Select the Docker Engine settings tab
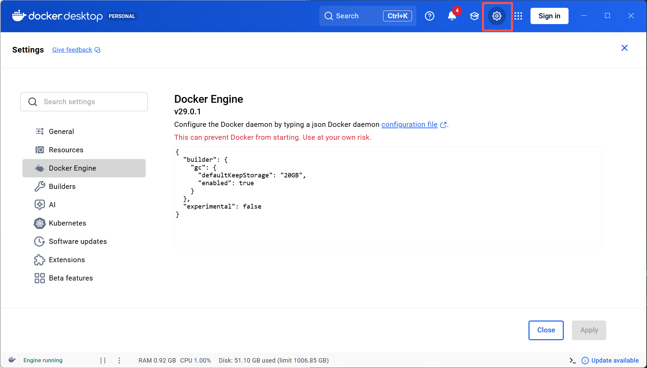 point(84,168)
